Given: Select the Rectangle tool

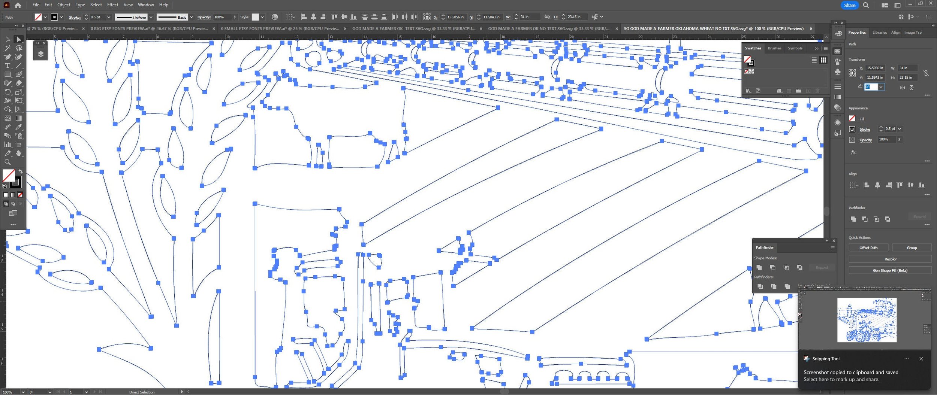Looking at the screenshot, I should pos(7,75).
